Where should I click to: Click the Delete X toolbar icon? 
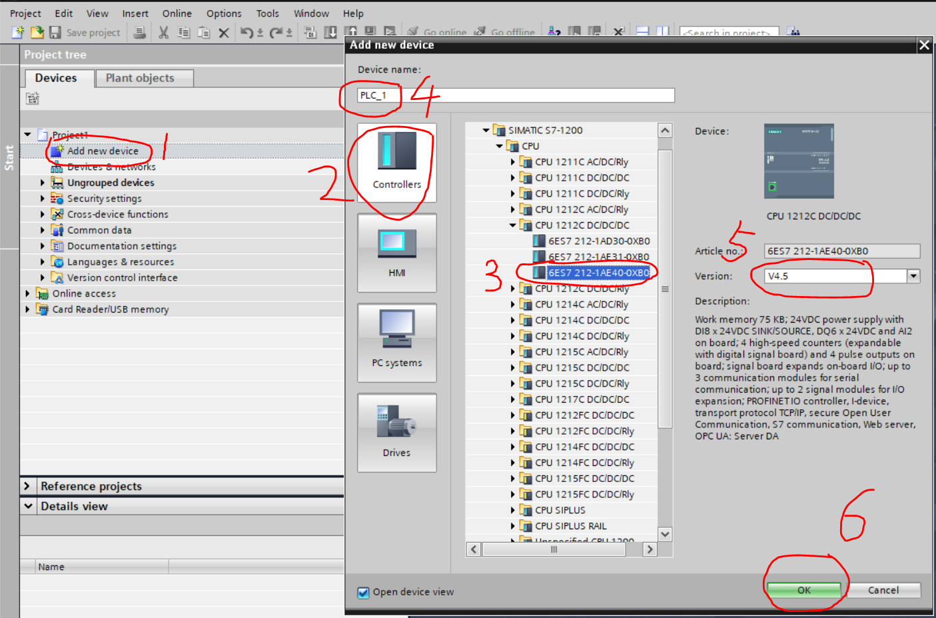(x=224, y=32)
